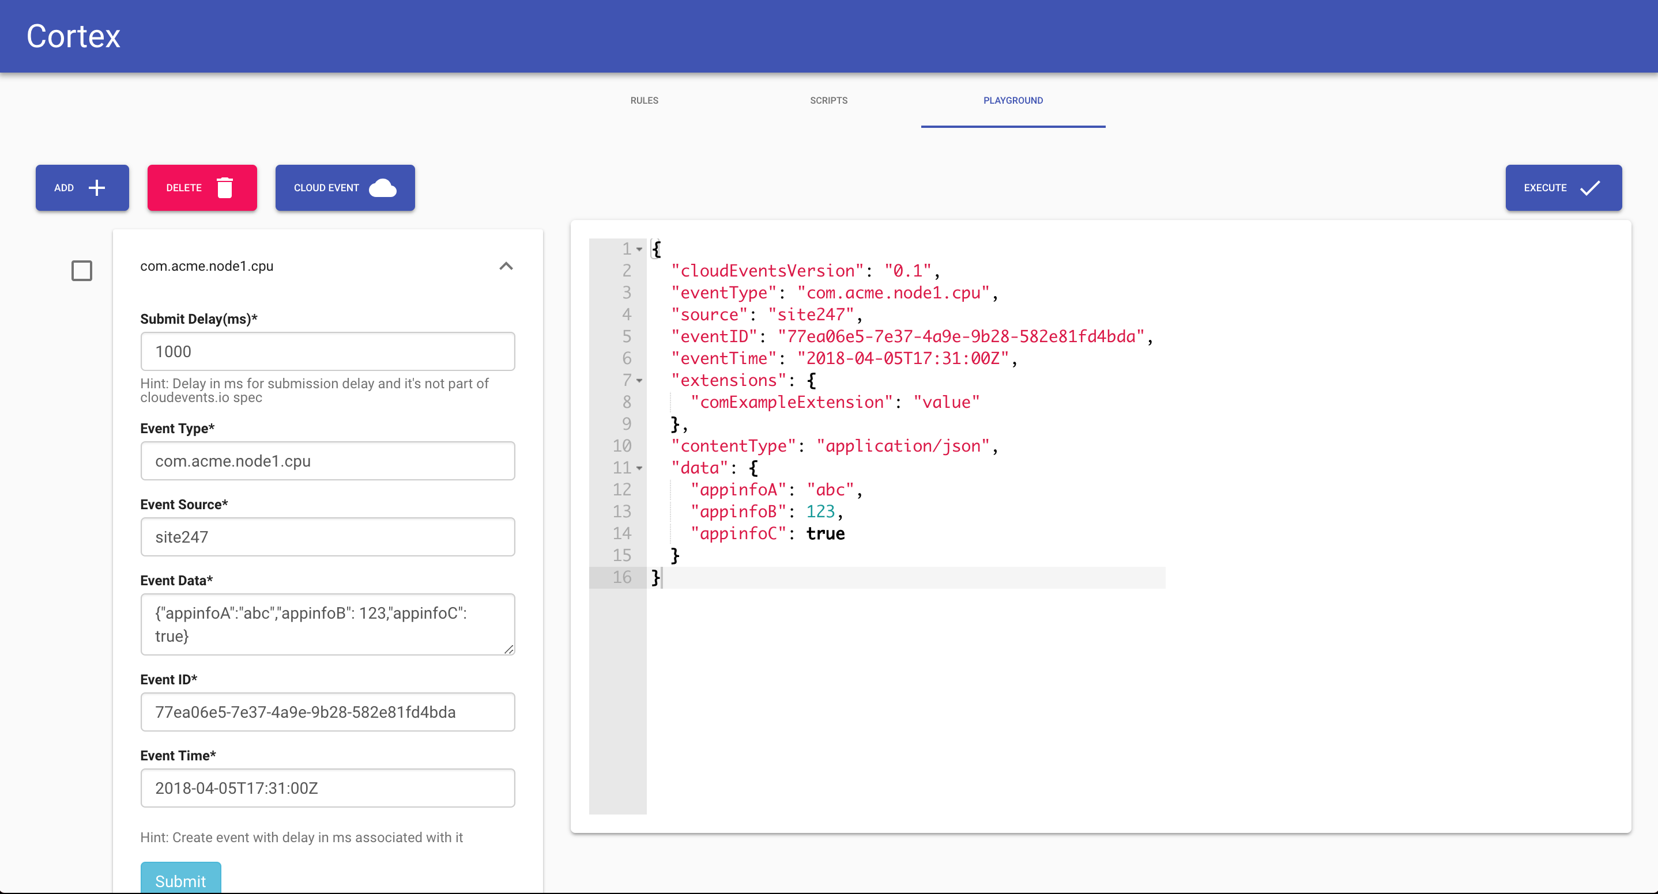
Task: Select the Playground tab
Action: click(1012, 100)
